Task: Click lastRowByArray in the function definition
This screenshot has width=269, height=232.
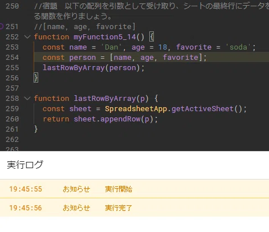Action: (x=105, y=99)
